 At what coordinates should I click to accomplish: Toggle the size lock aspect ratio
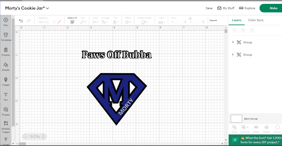coord(190,18)
